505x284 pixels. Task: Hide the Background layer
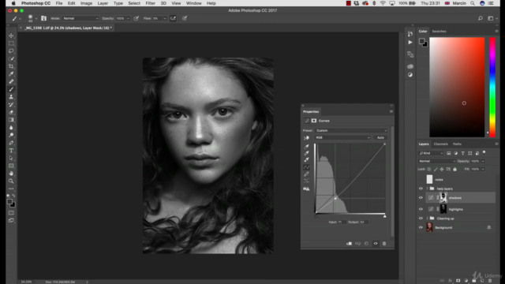coord(421,228)
